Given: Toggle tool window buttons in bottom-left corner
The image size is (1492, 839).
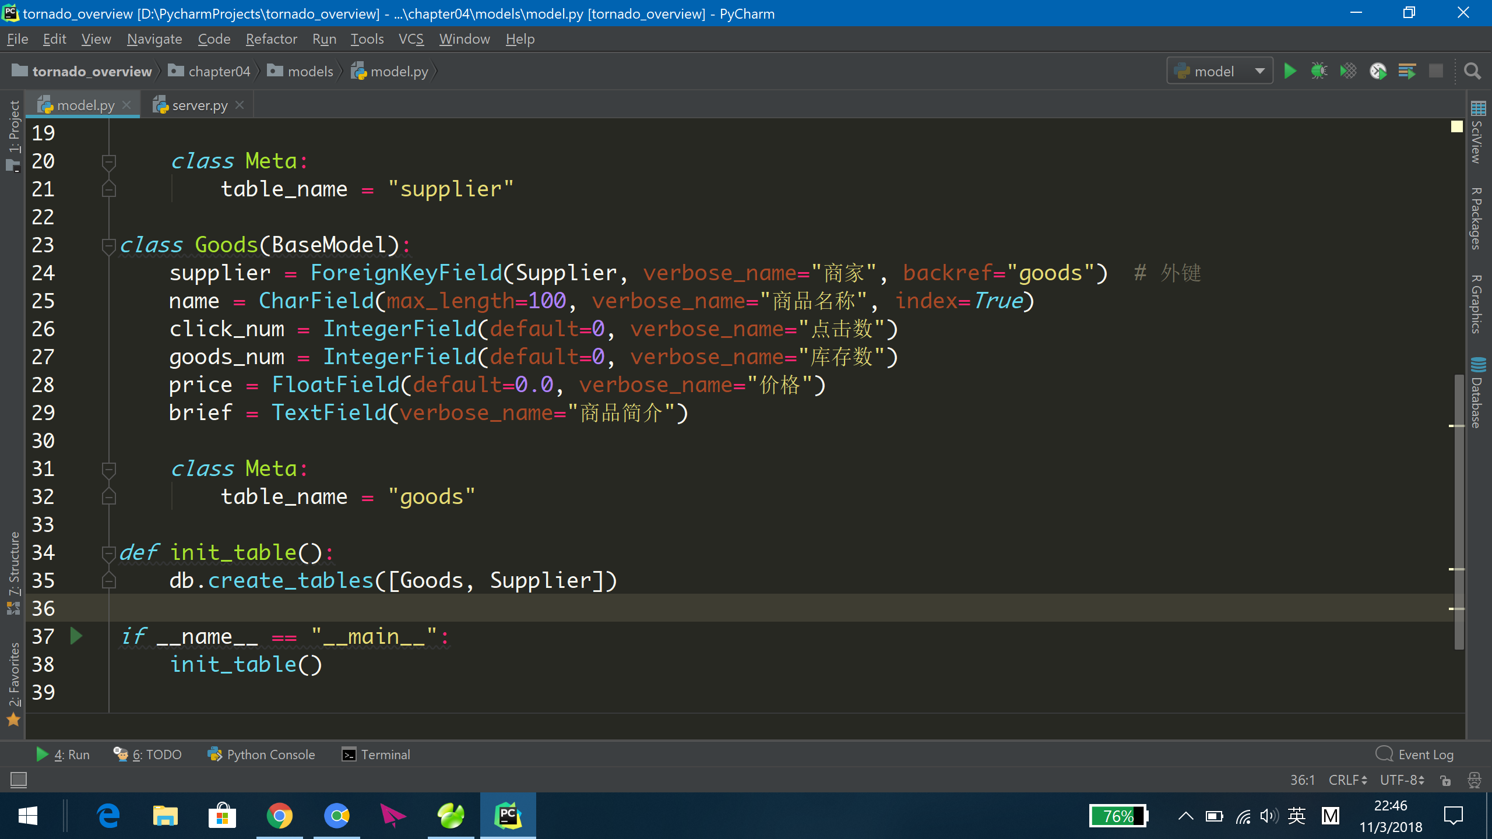Looking at the screenshot, I should [x=19, y=780].
